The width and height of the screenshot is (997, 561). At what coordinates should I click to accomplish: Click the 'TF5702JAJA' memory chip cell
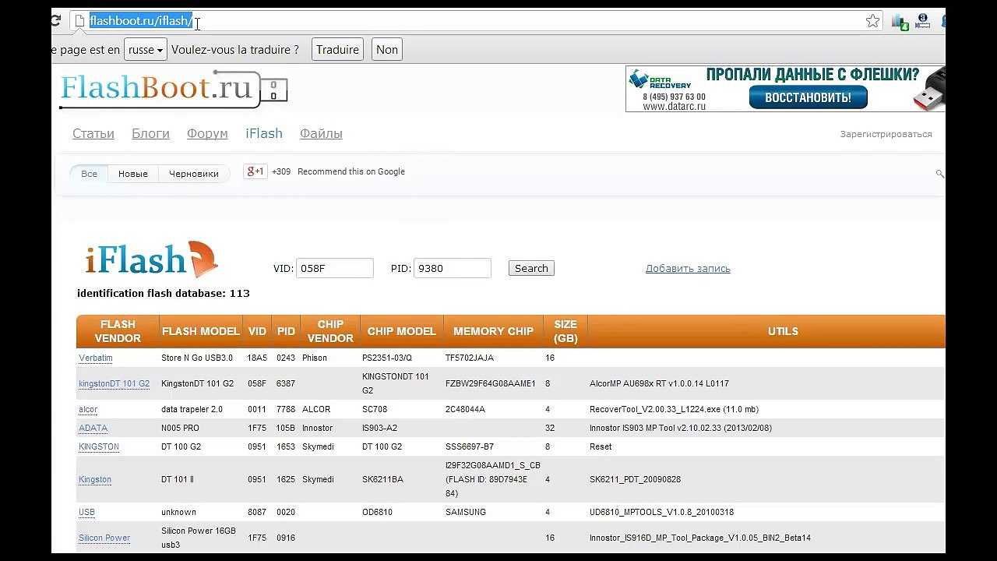pyautogui.click(x=469, y=358)
